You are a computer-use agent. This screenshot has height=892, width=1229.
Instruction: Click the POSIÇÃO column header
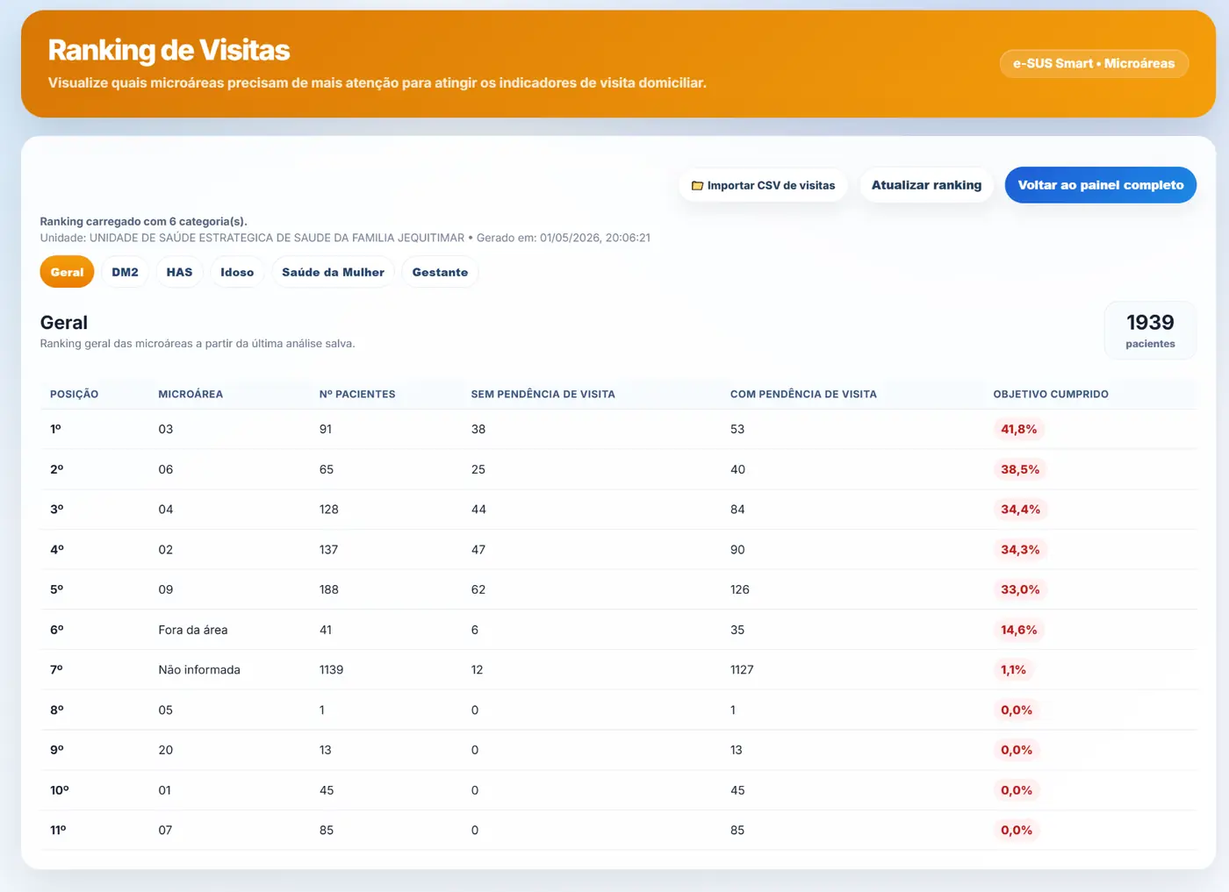[74, 394]
